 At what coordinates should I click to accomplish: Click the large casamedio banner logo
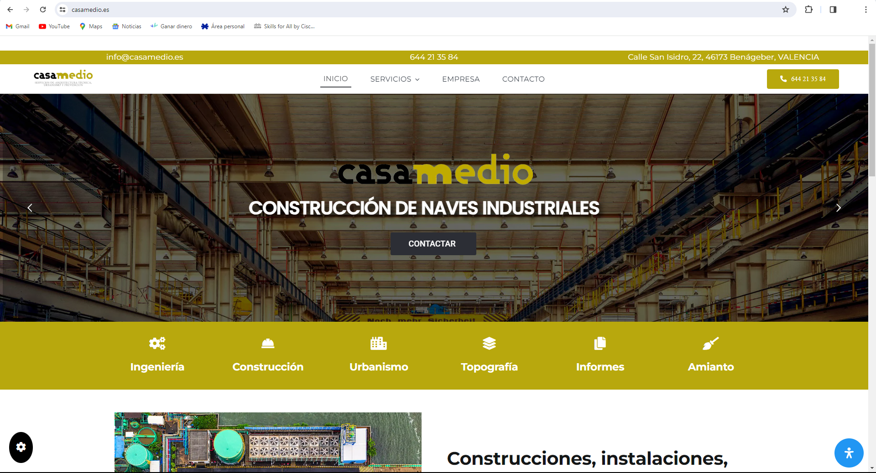(x=435, y=170)
